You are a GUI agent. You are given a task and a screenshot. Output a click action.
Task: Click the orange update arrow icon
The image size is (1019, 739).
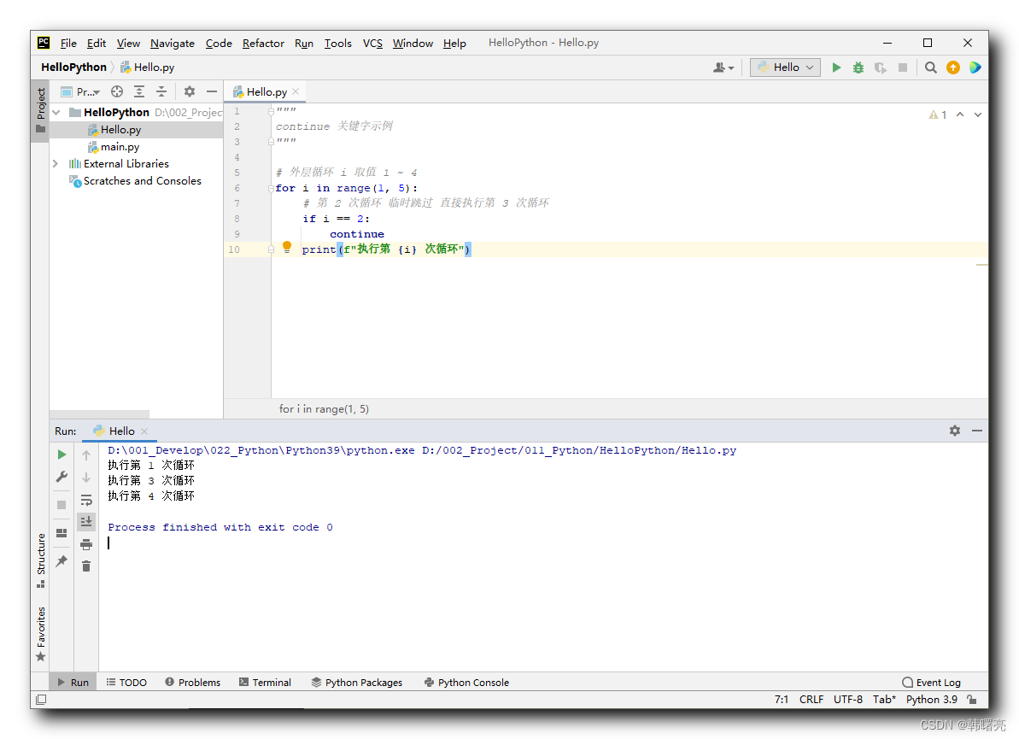(952, 67)
